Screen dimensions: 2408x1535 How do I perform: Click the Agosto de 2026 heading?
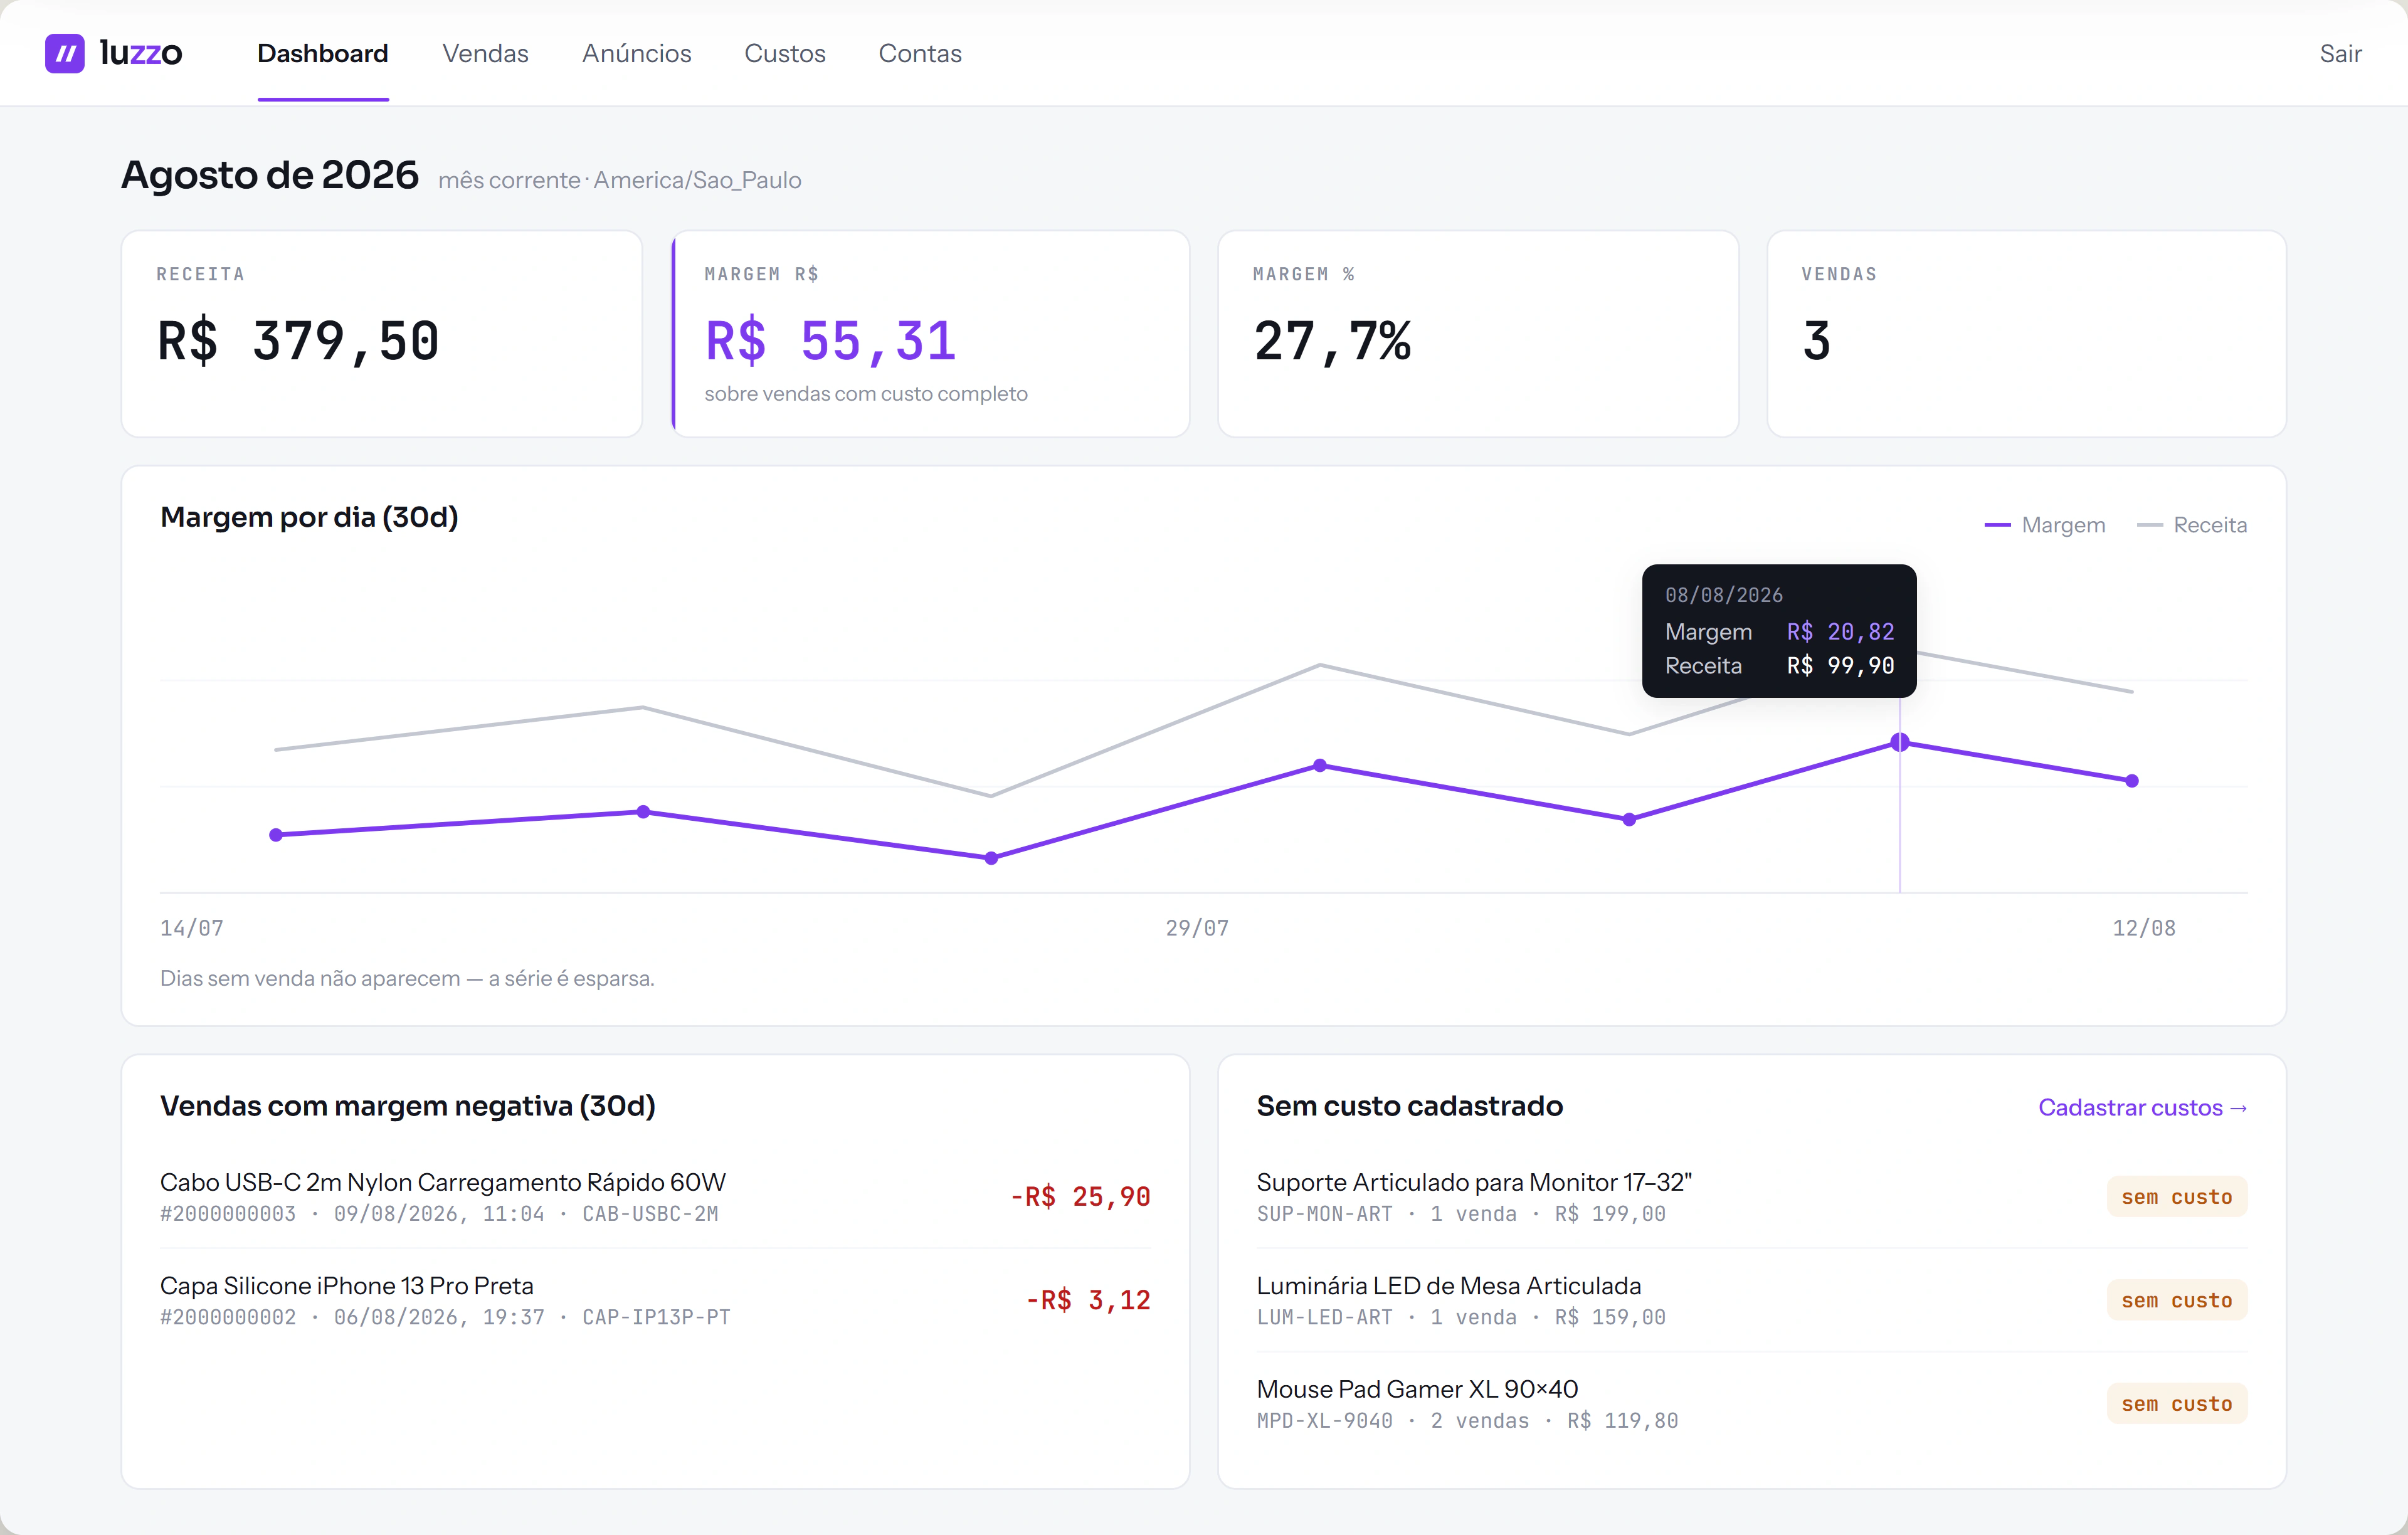point(270,175)
